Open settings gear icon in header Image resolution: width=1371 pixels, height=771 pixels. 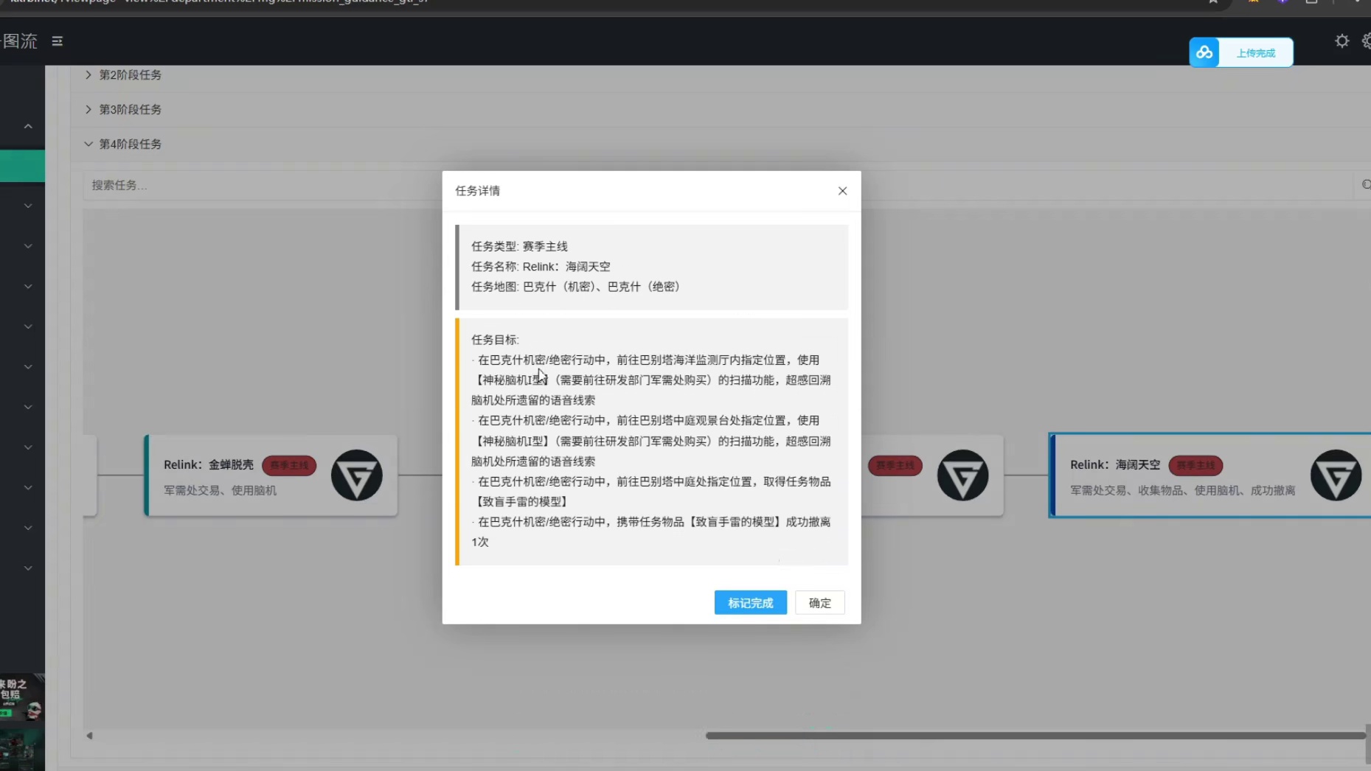(1342, 41)
